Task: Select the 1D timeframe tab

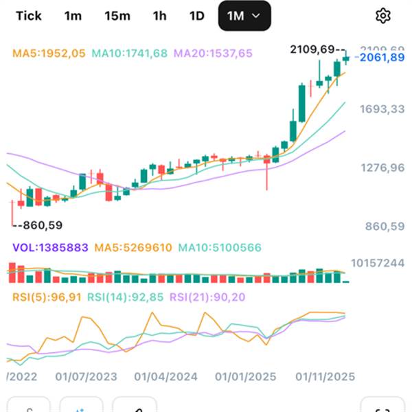Action: point(197,16)
